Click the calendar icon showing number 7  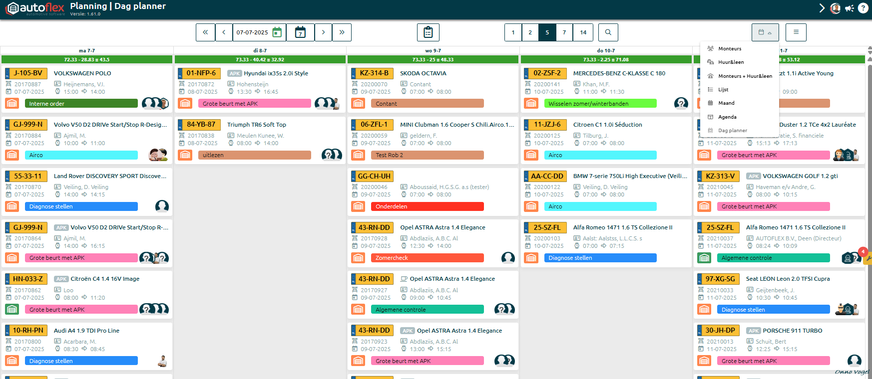(300, 32)
